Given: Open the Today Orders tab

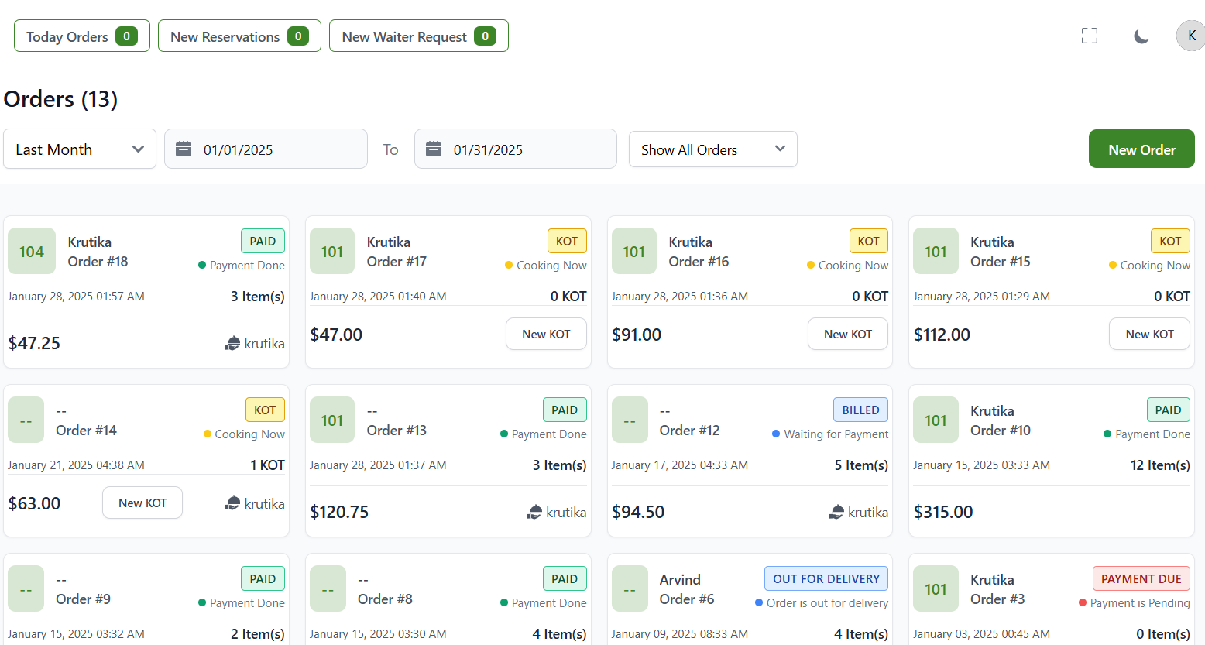Looking at the screenshot, I should click(81, 36).
